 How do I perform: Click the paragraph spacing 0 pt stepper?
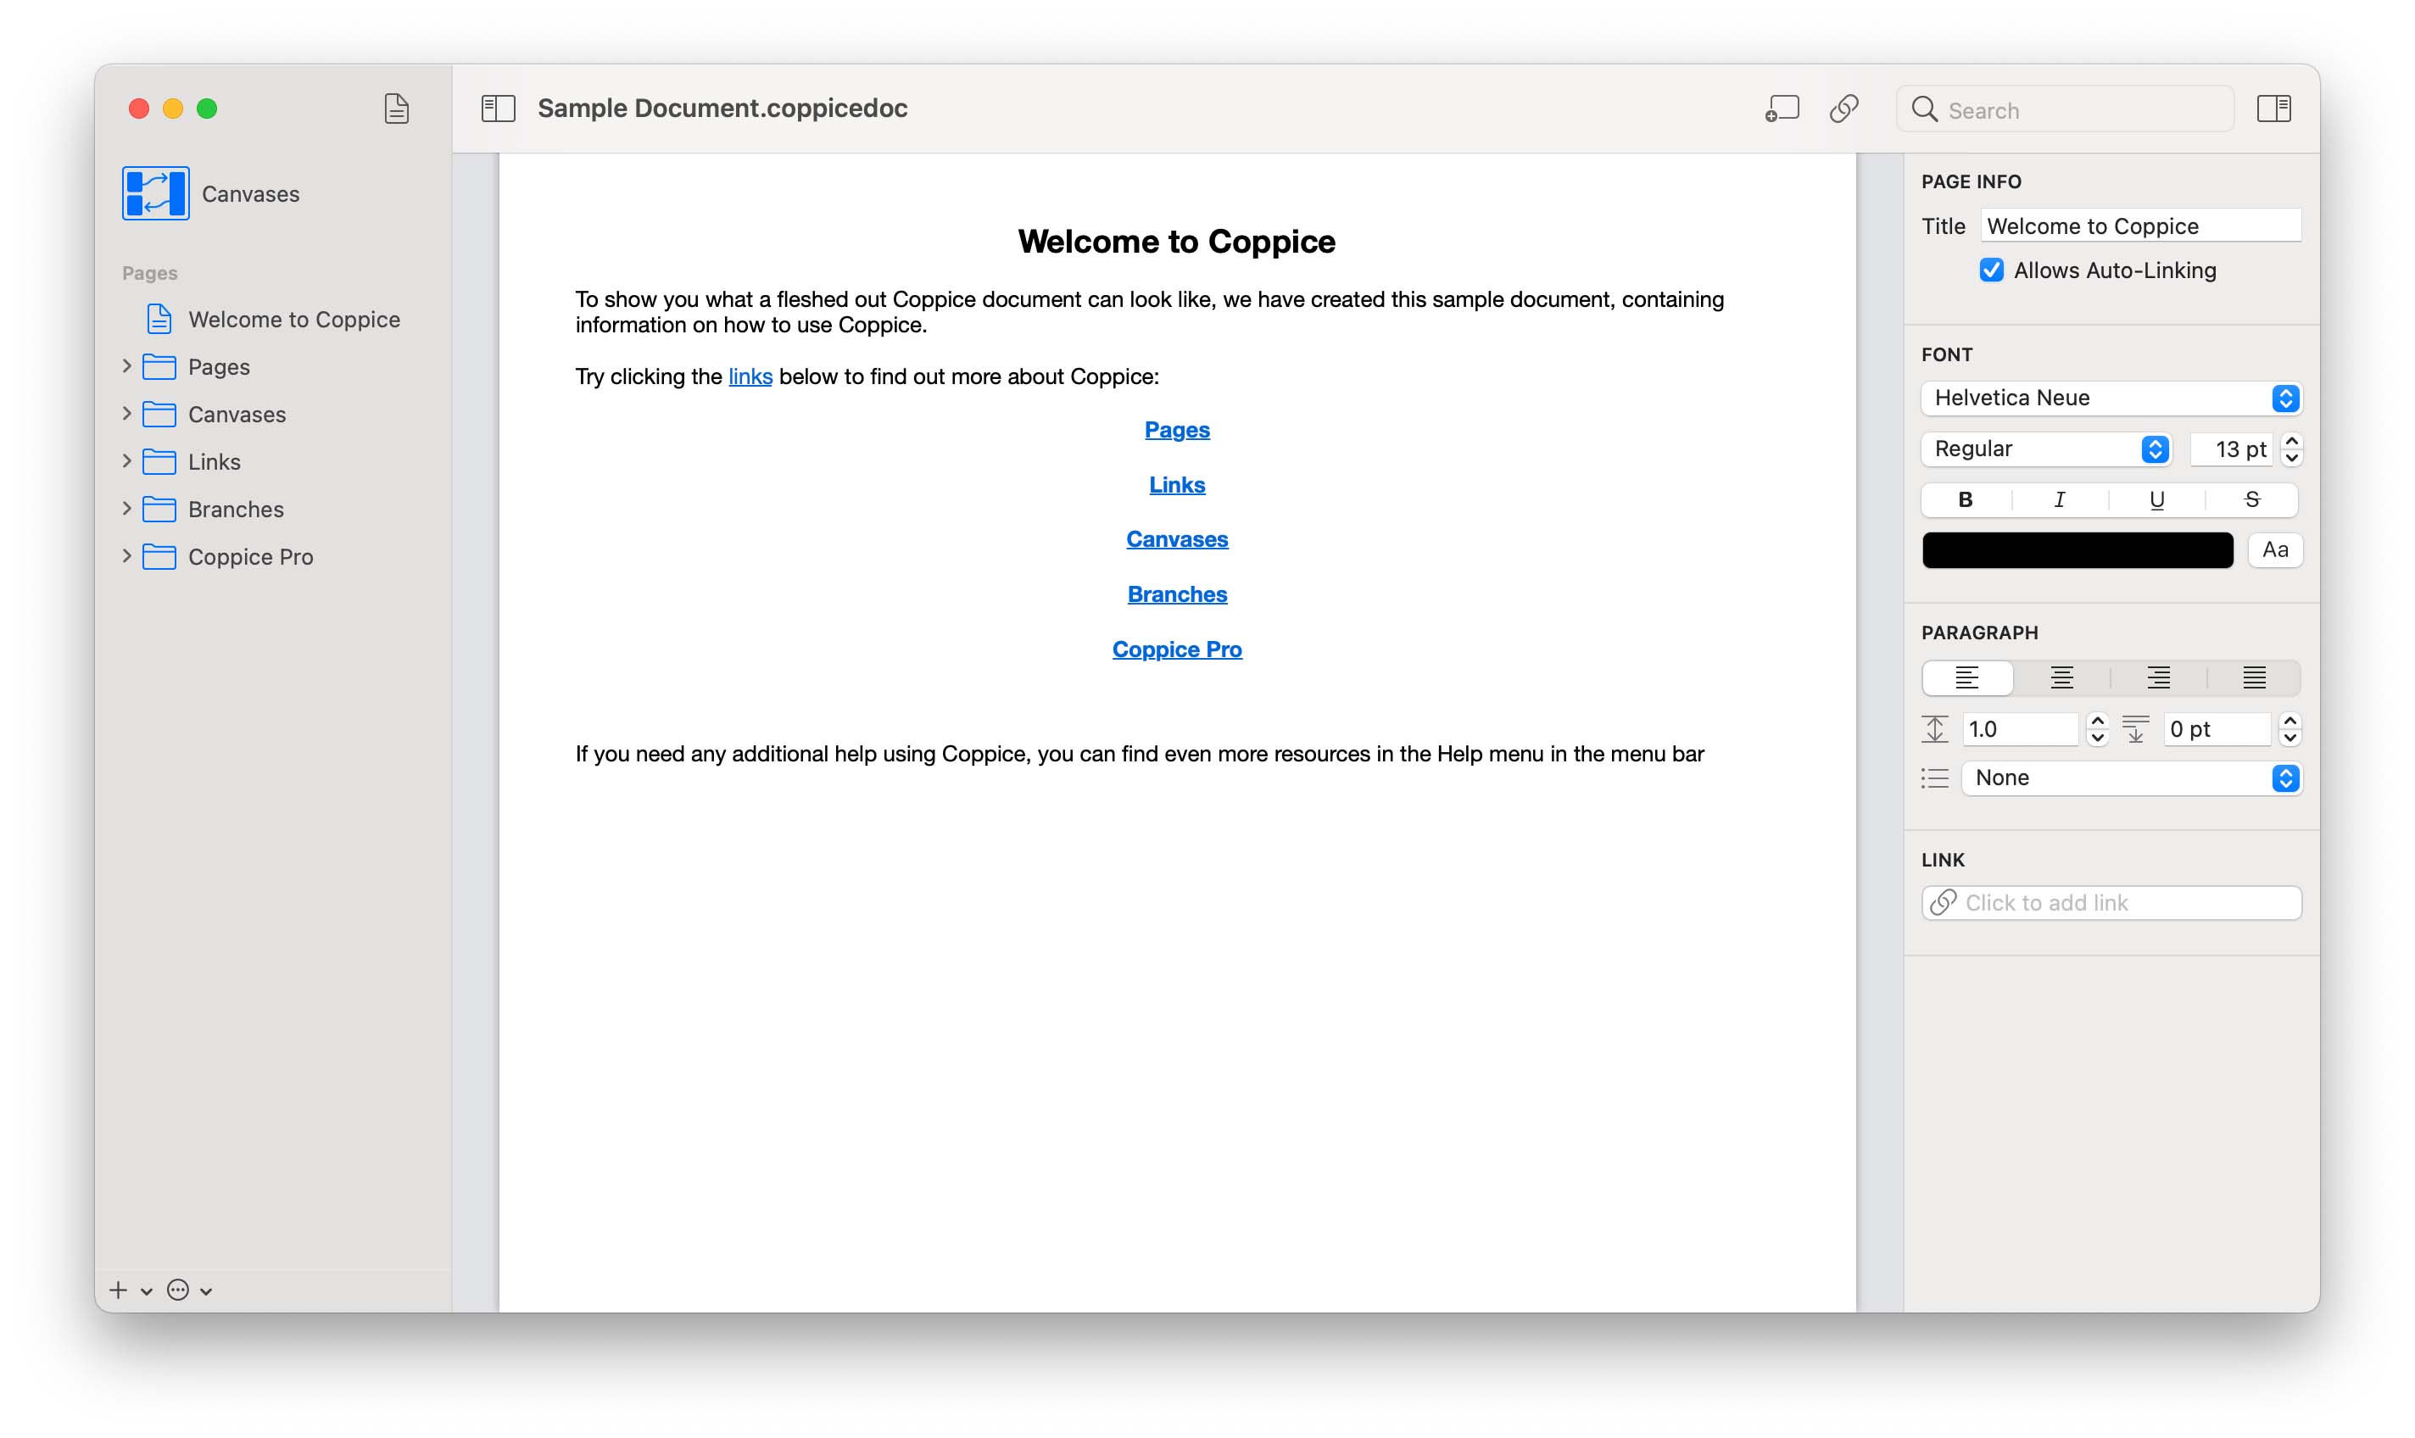click(x=2290, y=728)
